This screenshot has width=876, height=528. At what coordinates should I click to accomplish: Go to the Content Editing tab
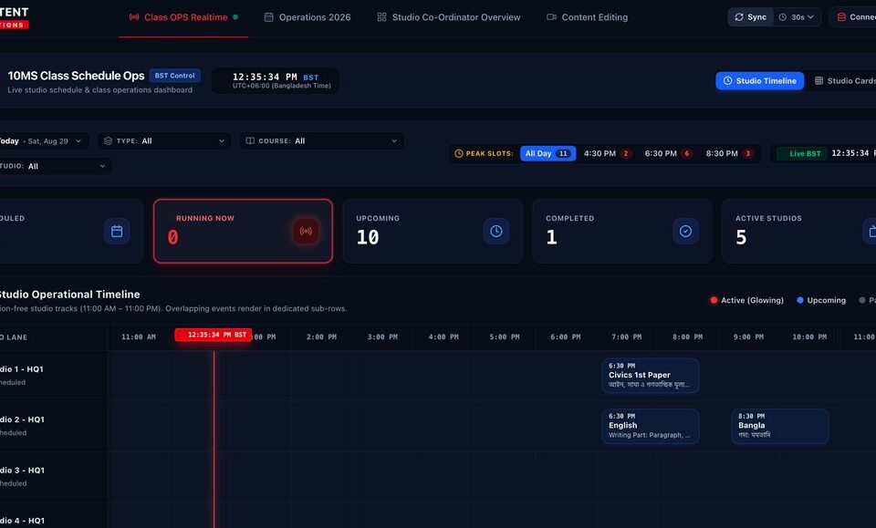(587, 17)
